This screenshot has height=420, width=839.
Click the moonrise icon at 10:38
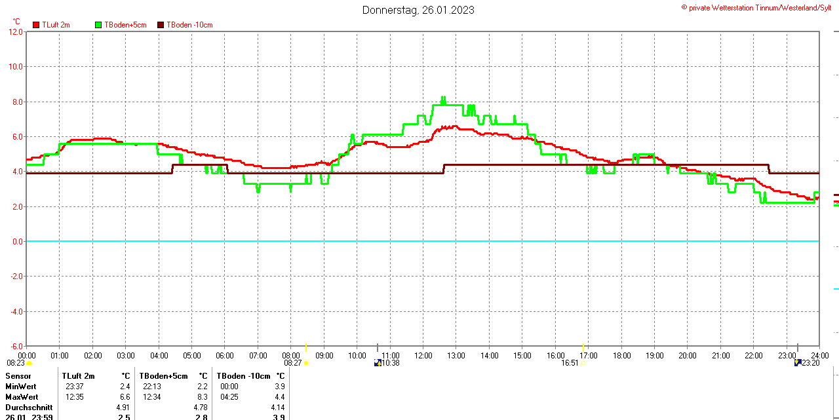click(378, 362)
